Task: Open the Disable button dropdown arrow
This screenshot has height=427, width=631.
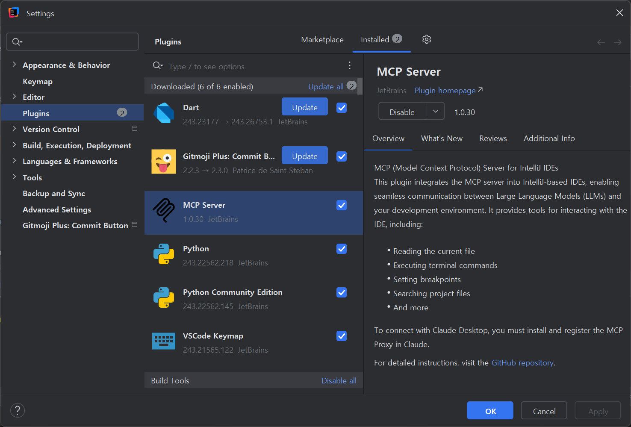Action: pos(436,112)
